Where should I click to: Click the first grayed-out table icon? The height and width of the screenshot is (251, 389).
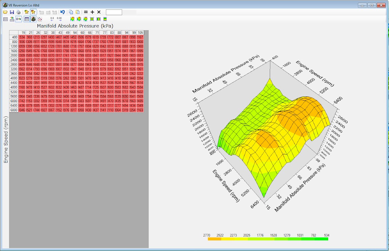tap(42, 12)
